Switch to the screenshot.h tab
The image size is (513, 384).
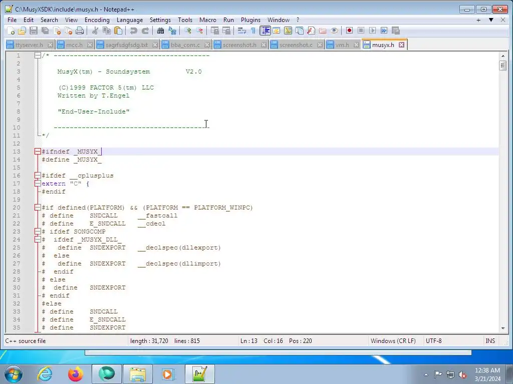tap(239, 45)
